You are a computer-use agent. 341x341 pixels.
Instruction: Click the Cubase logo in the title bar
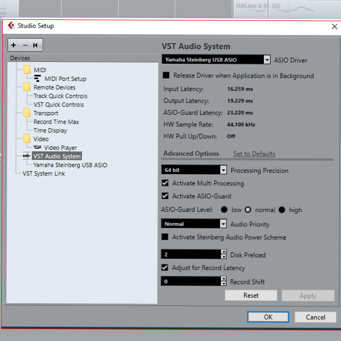(x=11, y=26)
